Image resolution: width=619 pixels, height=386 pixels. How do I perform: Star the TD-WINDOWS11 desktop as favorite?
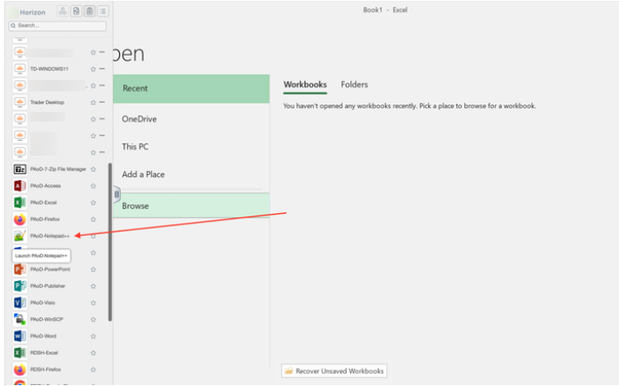click(93, 68)
